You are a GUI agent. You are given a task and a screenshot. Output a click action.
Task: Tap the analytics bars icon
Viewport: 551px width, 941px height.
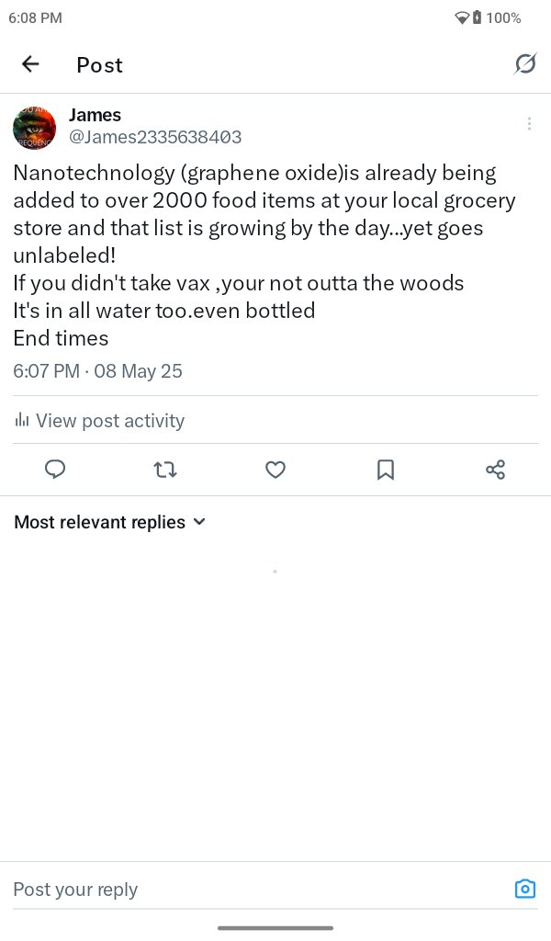(x=22, y=421)
